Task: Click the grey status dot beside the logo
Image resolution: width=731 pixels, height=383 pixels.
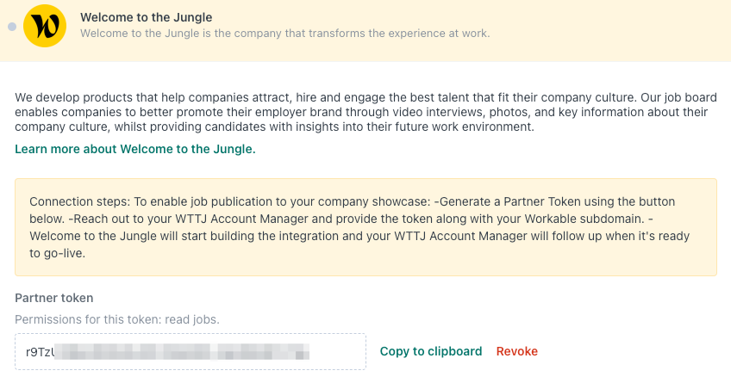Action: 12,27
